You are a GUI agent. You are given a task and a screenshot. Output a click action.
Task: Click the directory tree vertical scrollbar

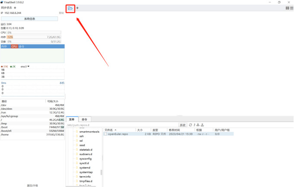[x=102, y=172]
